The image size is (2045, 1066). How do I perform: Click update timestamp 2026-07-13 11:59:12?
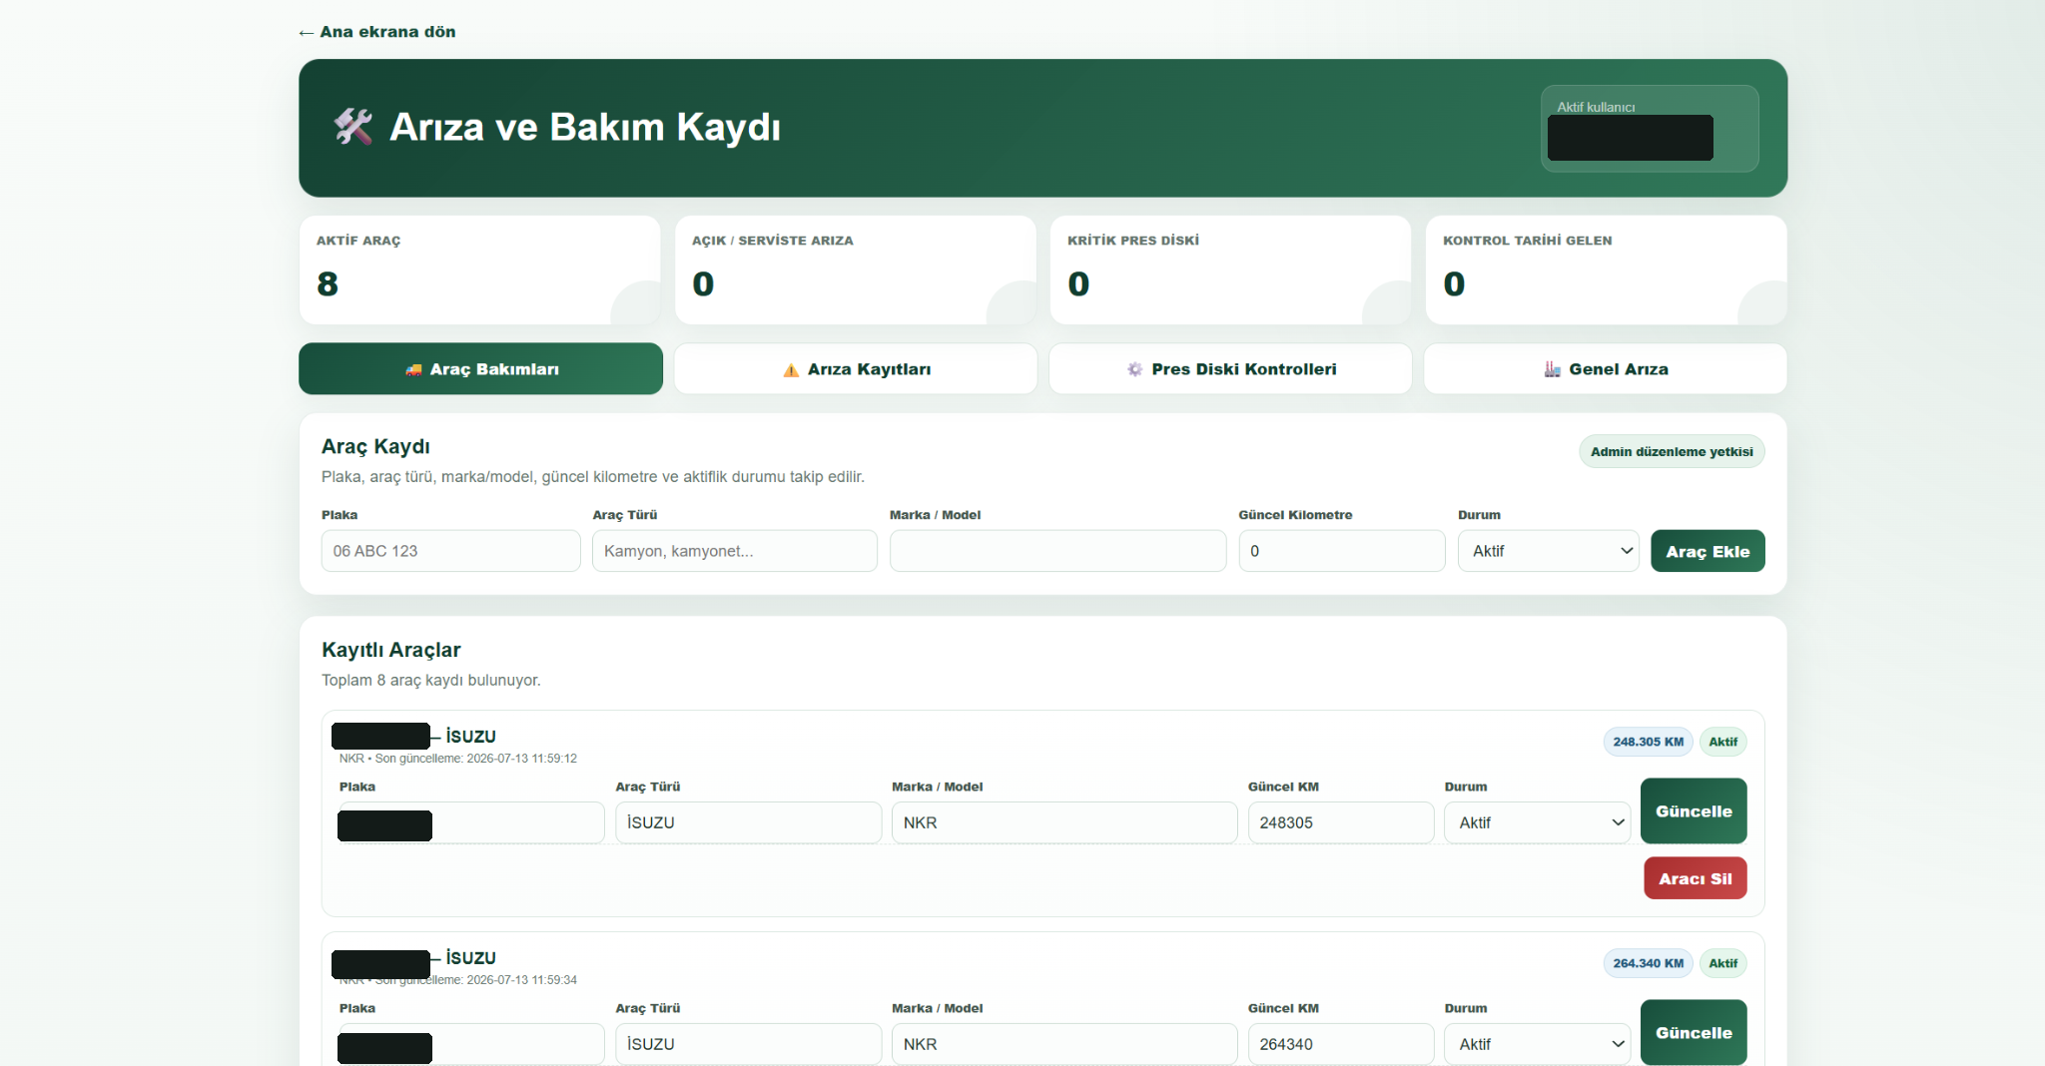pyautogui.click(x=521, y=759)
